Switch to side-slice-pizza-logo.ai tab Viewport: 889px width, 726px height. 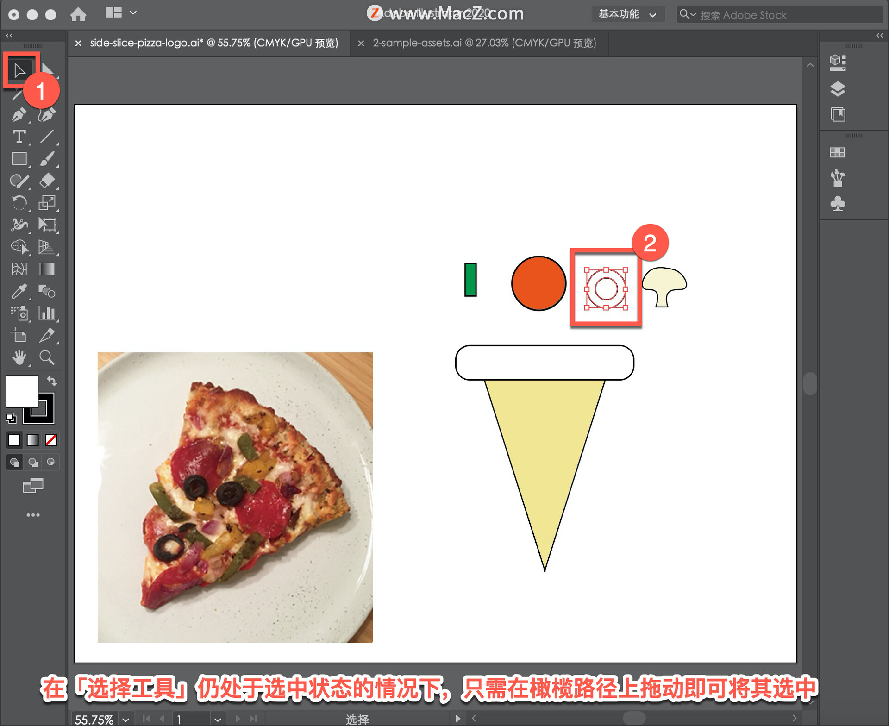coord(213,43)
